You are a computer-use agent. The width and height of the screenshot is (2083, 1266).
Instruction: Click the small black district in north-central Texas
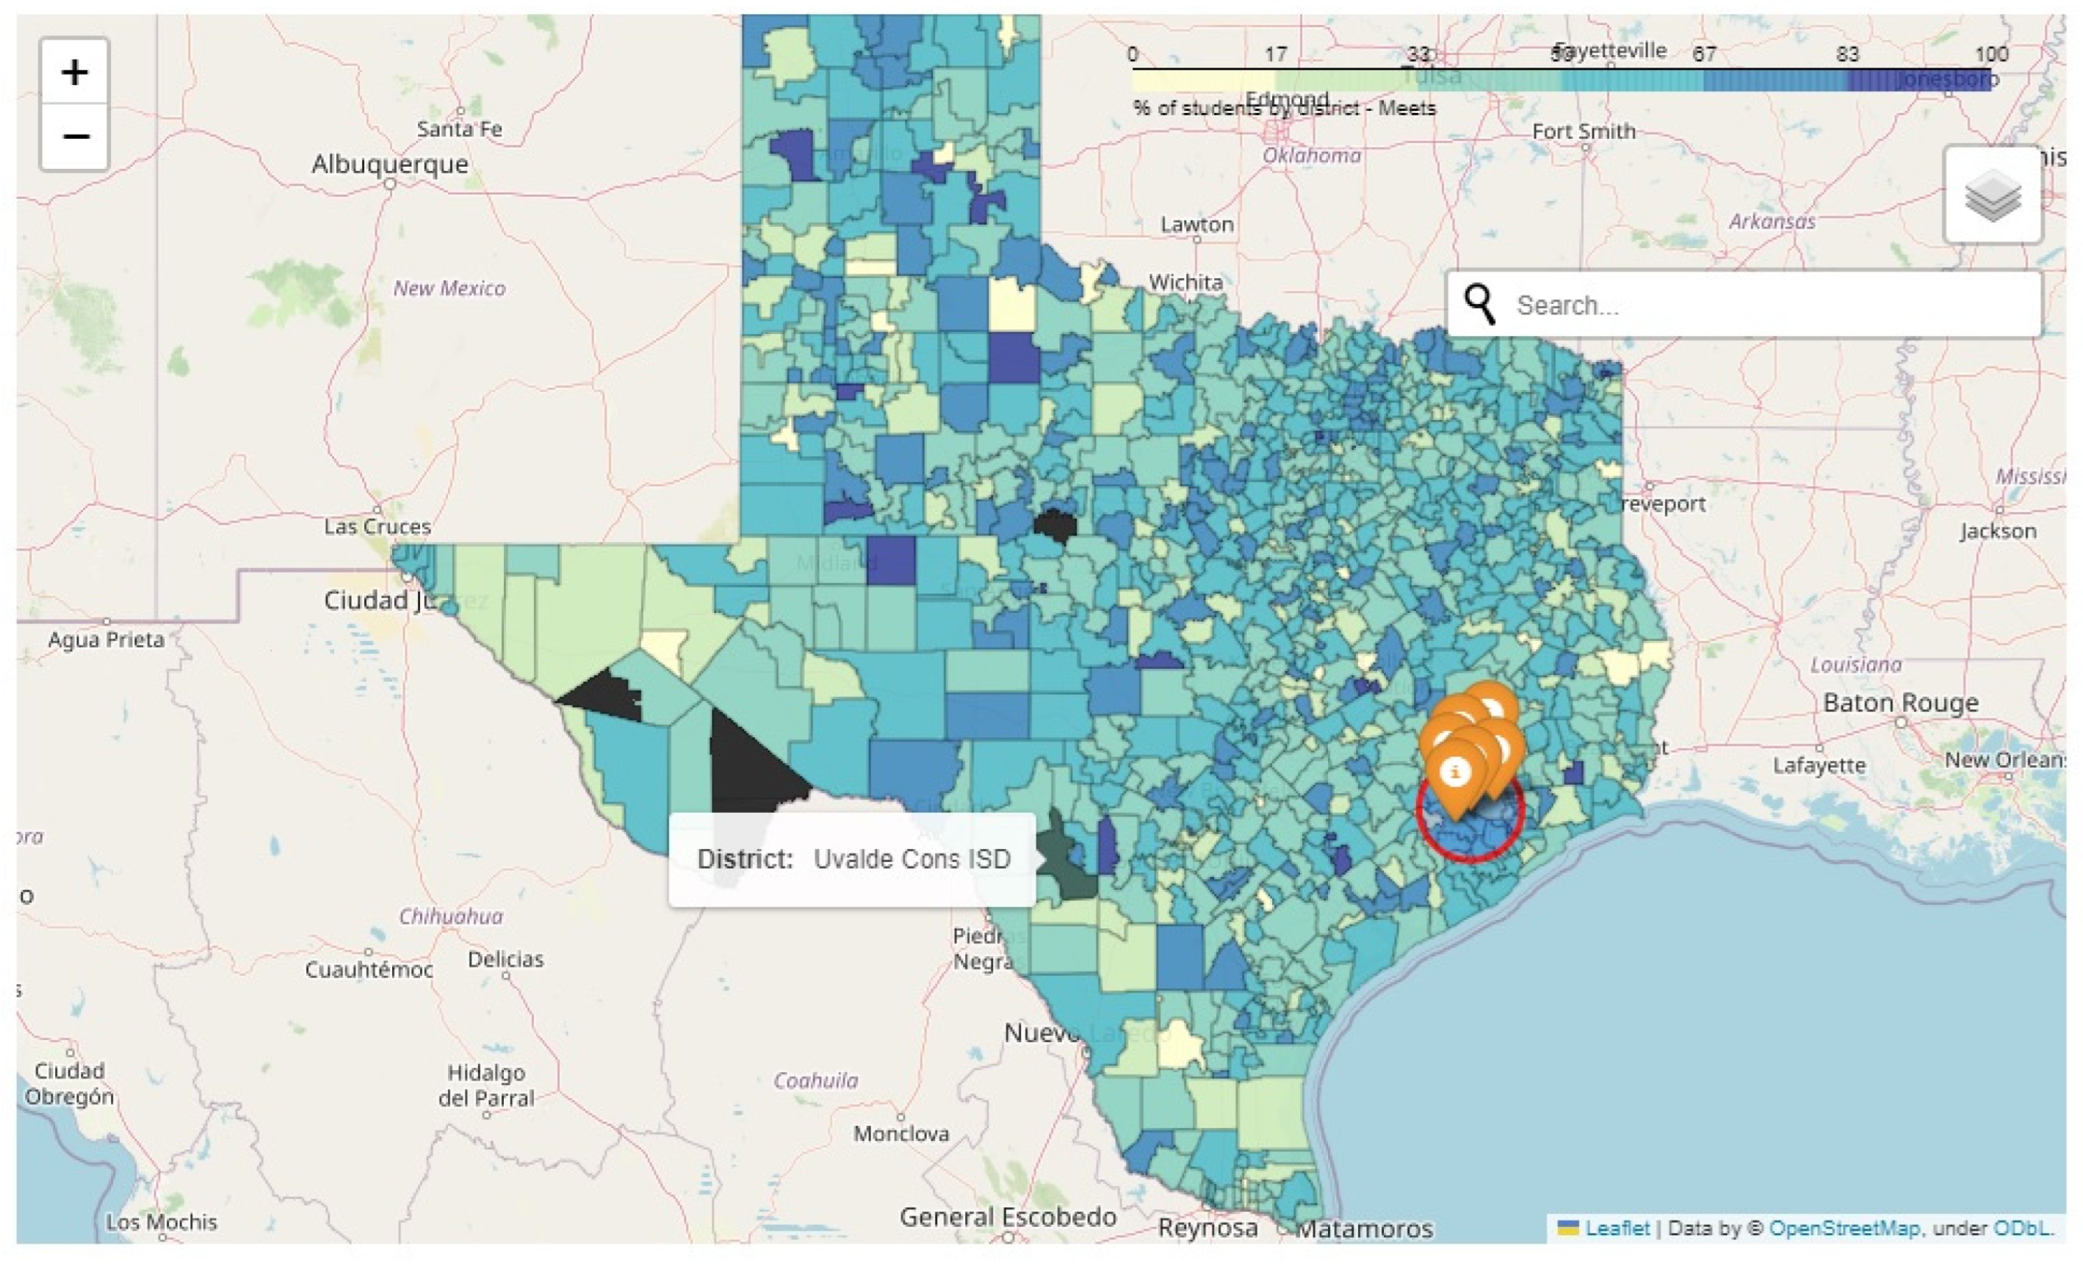point(1056,525)
